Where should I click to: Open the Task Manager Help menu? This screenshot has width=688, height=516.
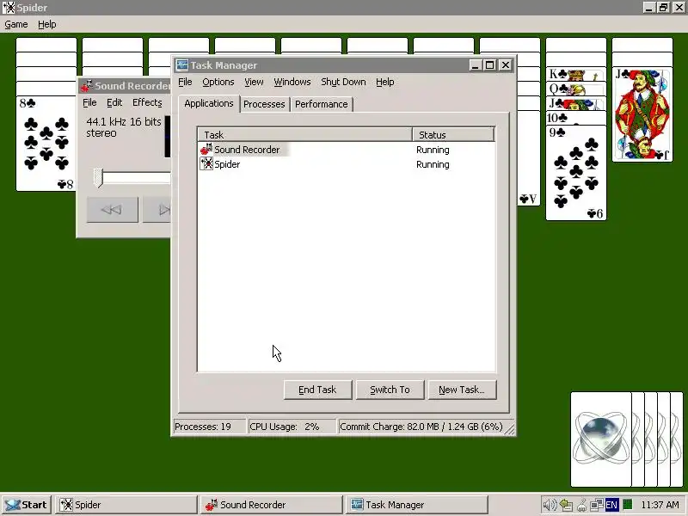click(x=384, y=82)
